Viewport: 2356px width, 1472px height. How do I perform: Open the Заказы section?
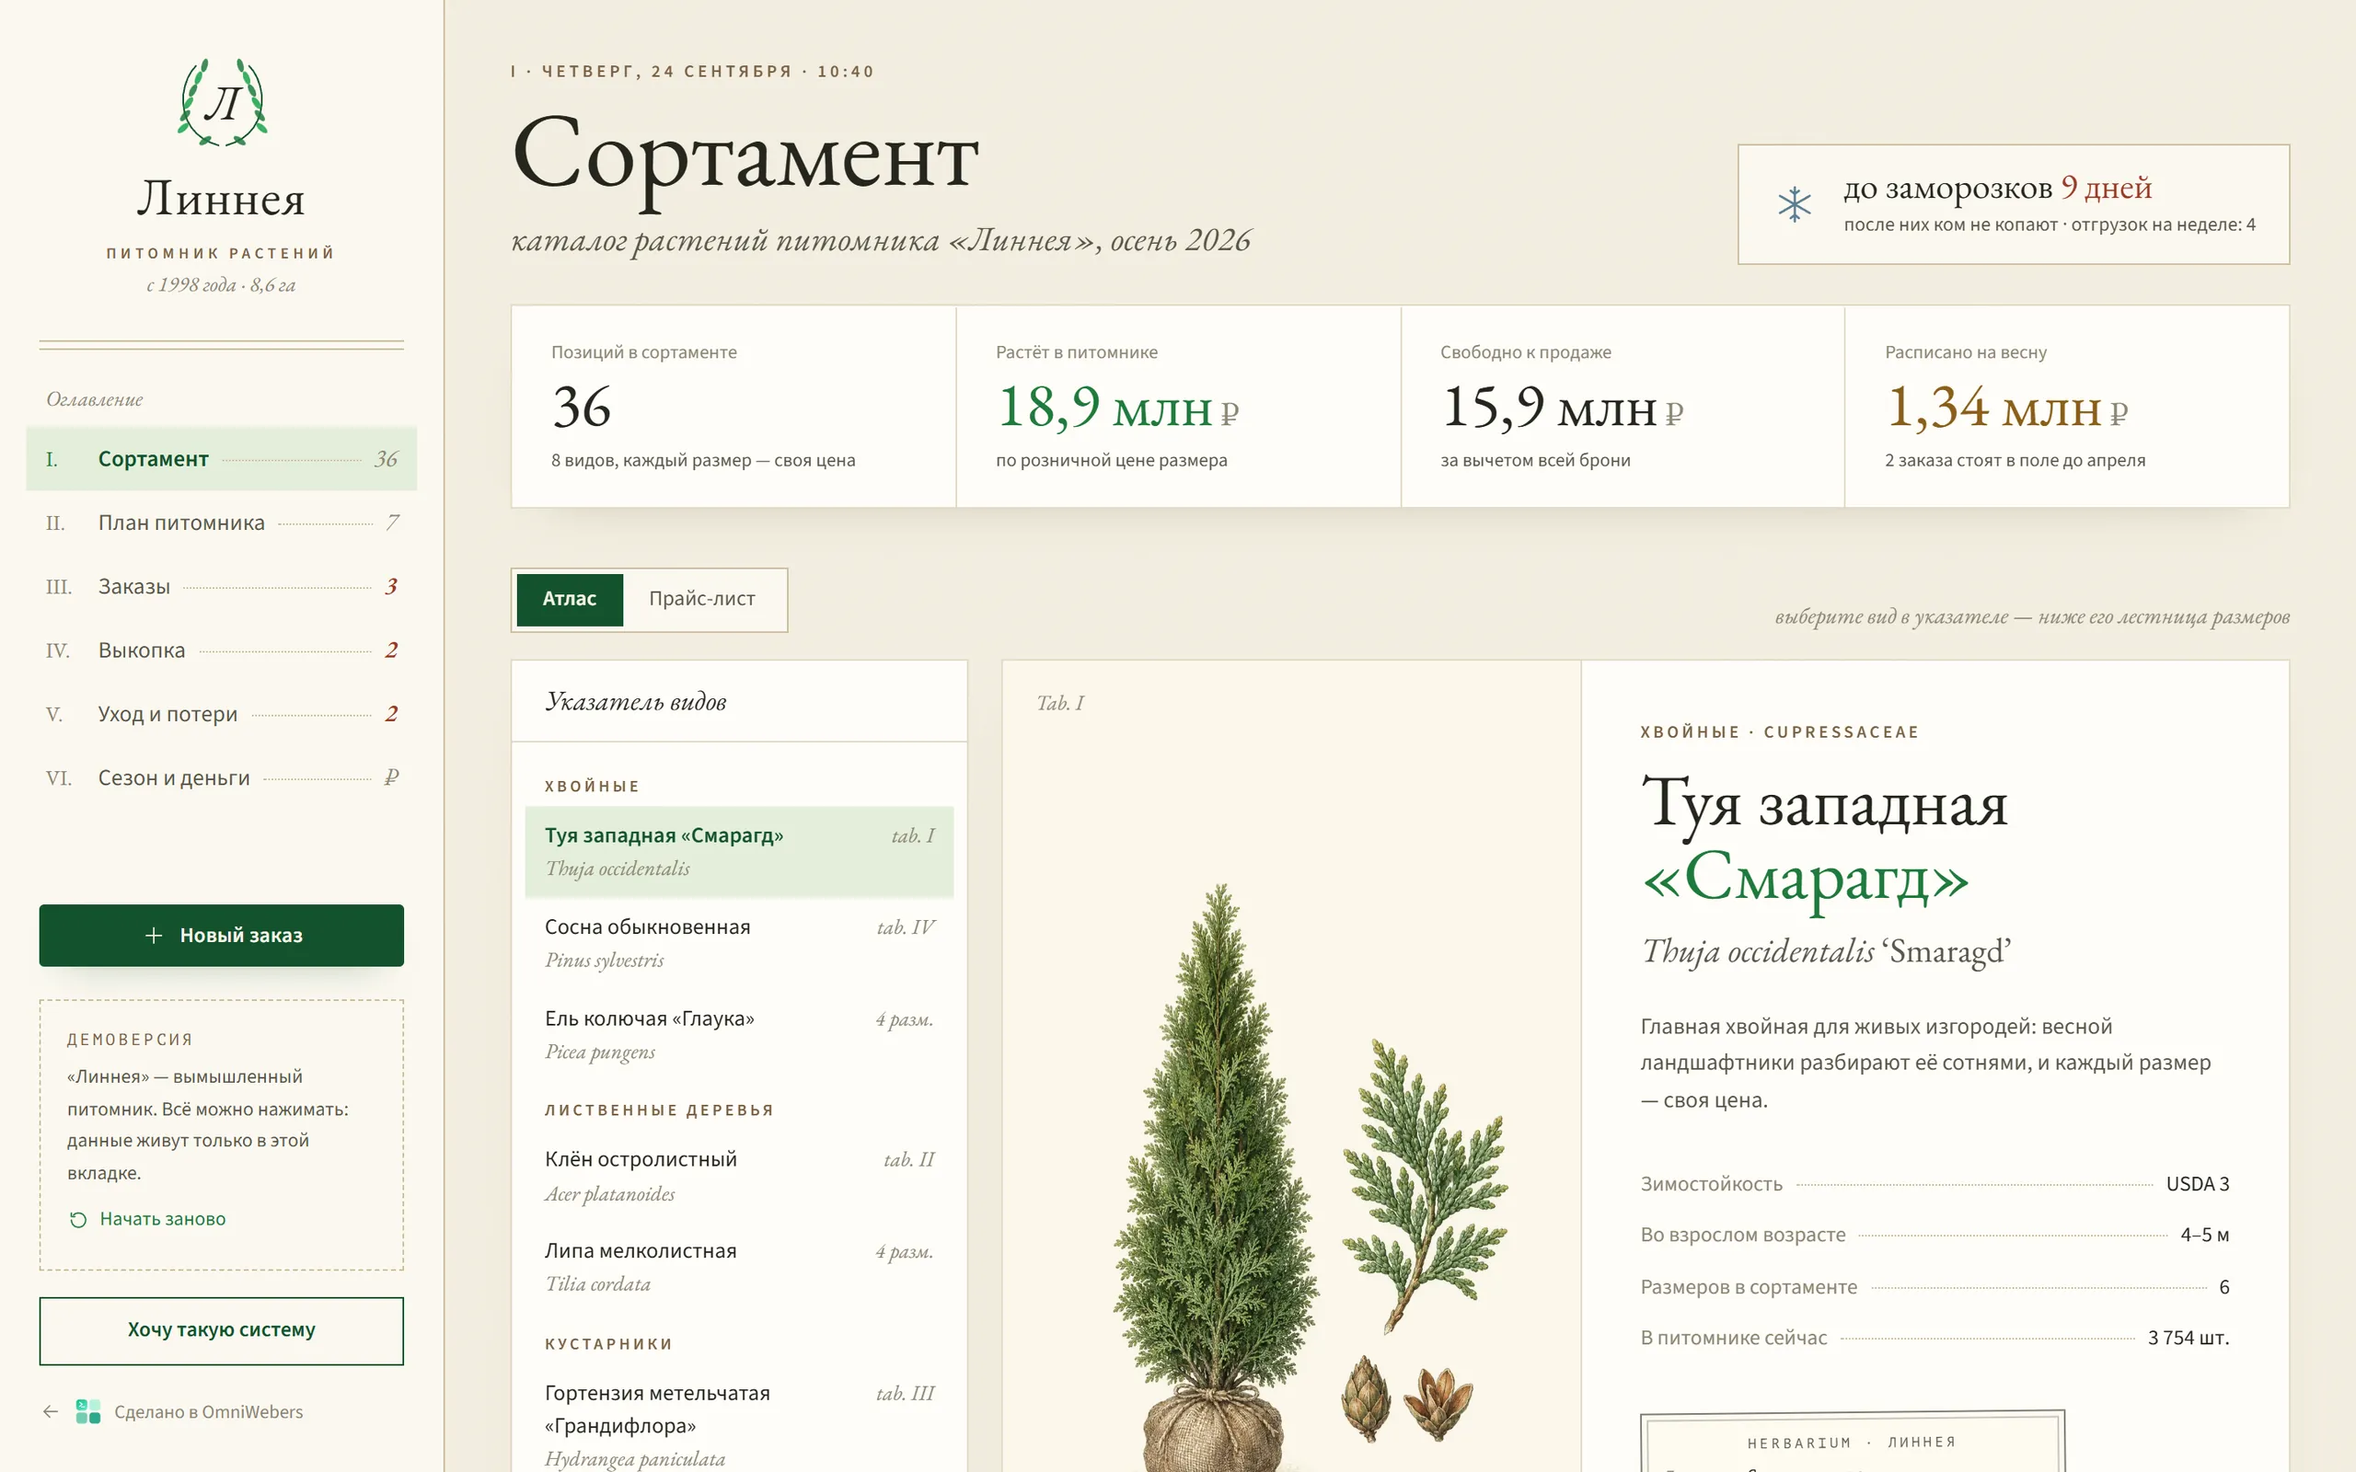222,586
